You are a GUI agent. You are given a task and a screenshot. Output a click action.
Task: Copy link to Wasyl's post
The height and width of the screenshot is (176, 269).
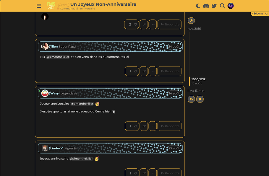click(x=144, y=126)
